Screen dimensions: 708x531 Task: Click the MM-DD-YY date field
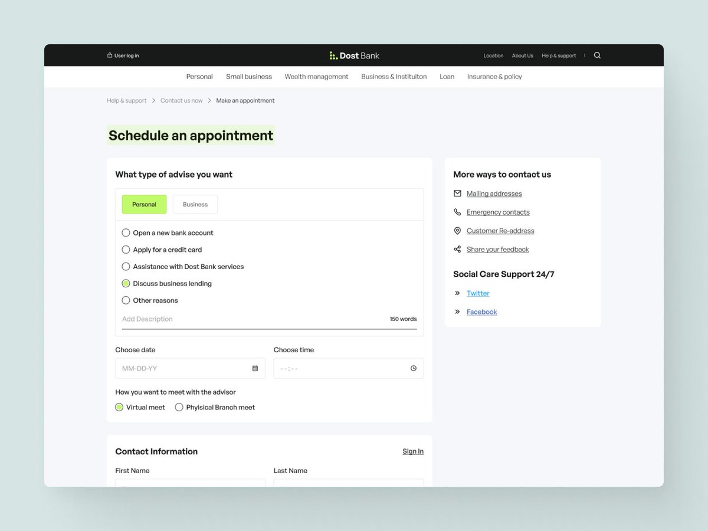(x=190, y=368)
